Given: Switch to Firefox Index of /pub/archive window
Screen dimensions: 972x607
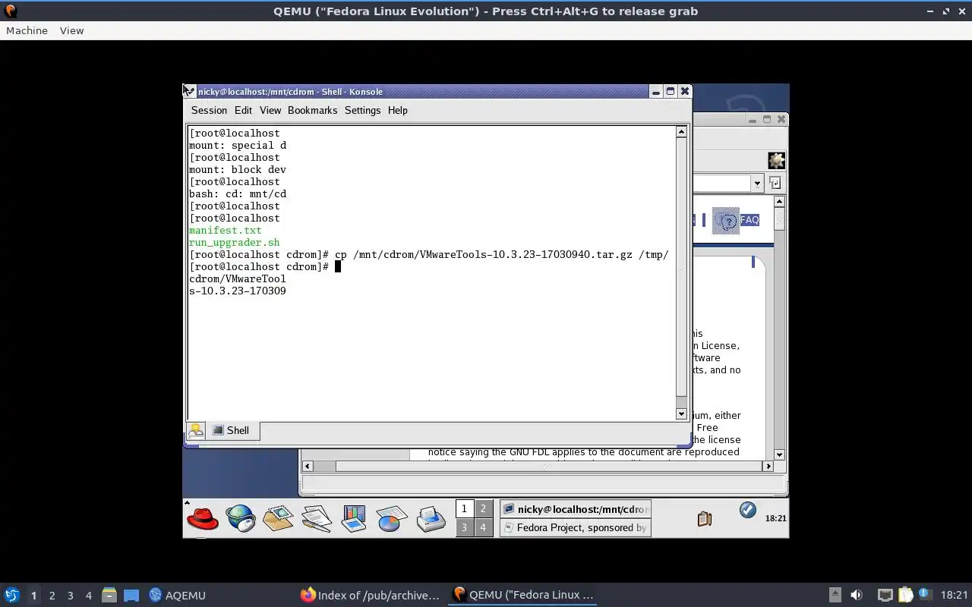Looking at the screenshot, I should [x=370, y=595].
